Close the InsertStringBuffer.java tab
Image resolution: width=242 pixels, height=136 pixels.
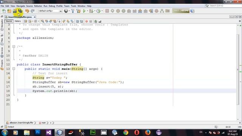[34, 17]
